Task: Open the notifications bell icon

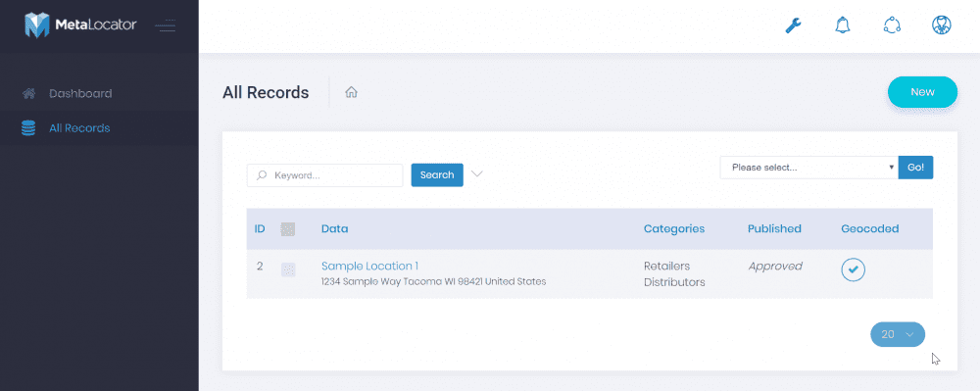Action: (x=843, y=25)
